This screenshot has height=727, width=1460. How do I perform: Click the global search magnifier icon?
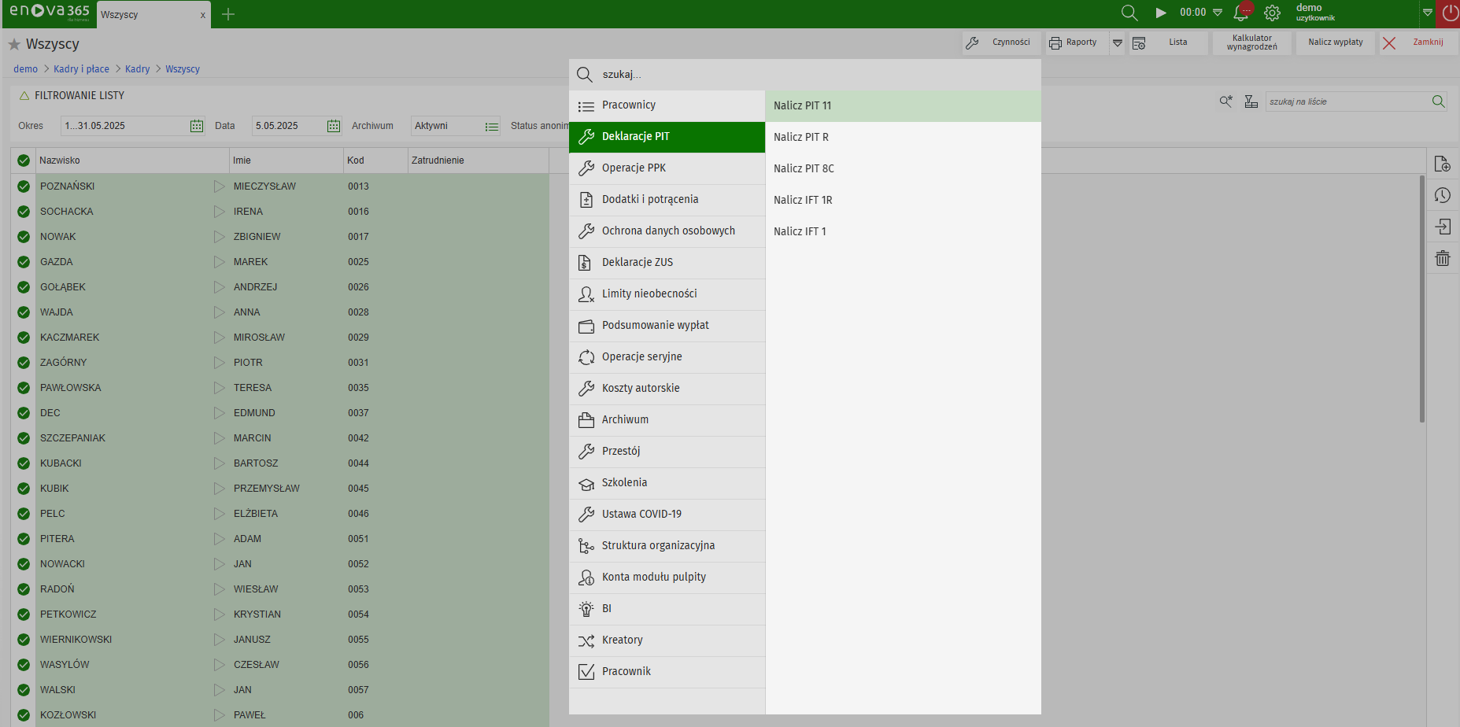(1129, 13)
